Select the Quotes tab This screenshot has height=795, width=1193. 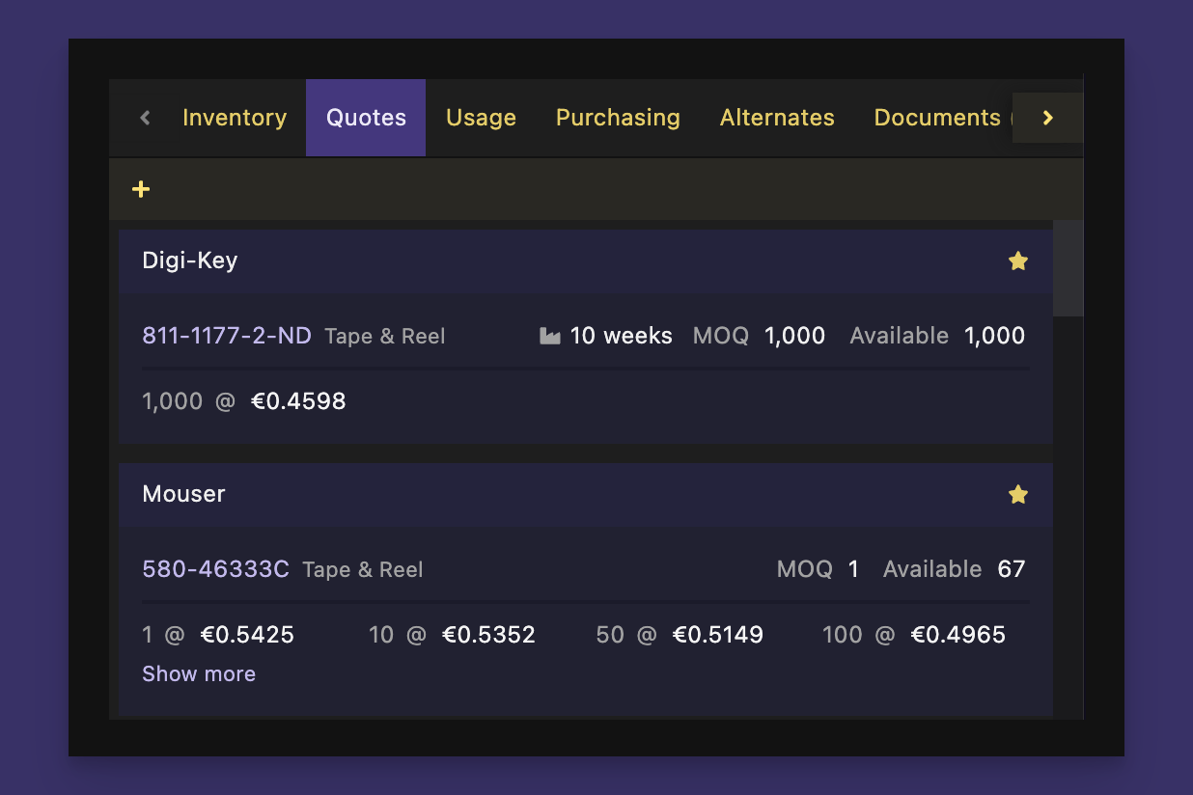(366, 118)
